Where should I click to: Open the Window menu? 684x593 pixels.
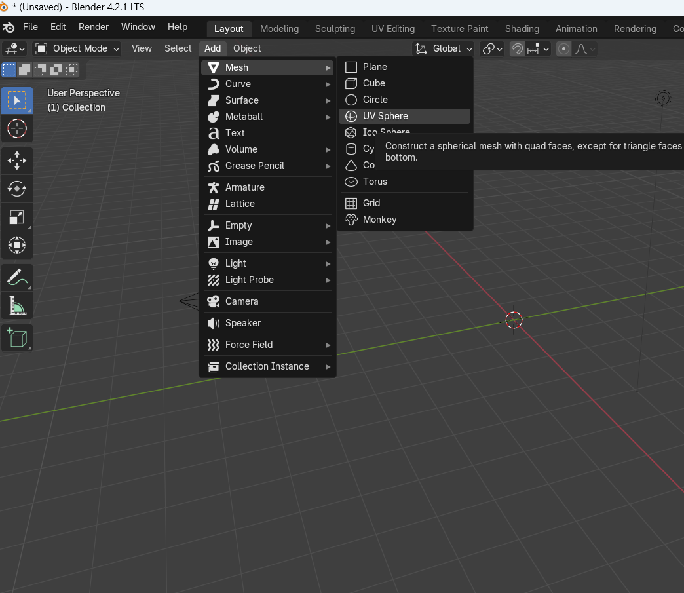tap(138, 27)
